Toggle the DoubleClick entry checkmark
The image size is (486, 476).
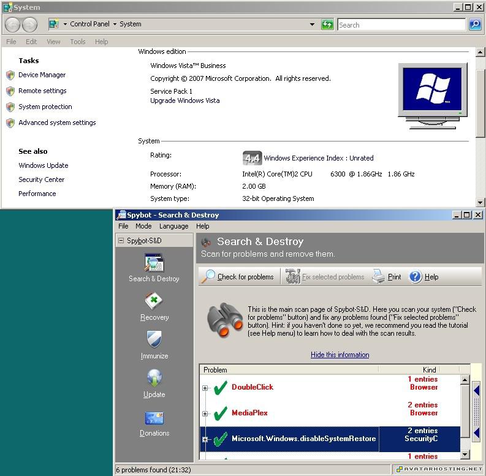coord(221,388)
